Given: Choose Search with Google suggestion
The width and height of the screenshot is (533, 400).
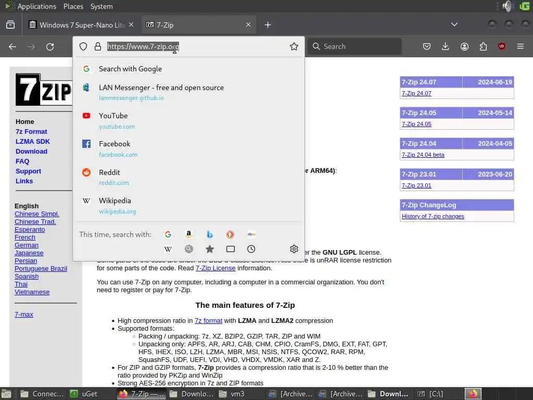Looking at the screenshot, I should tap(188, 69).
